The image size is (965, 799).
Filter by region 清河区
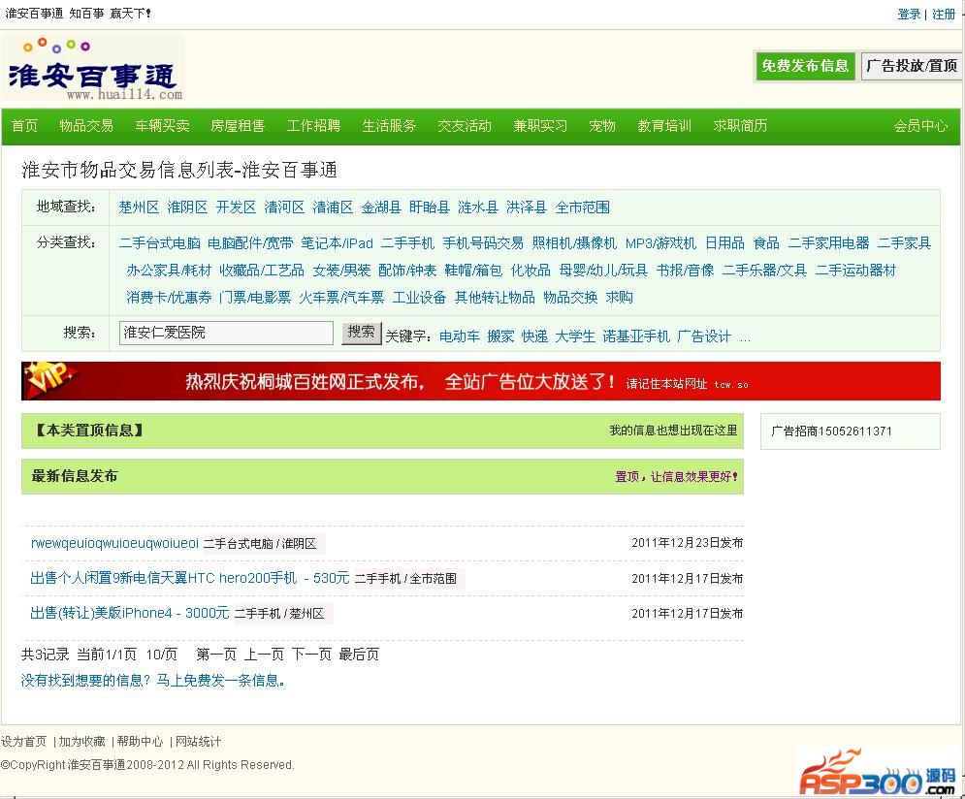coord(284,208)
